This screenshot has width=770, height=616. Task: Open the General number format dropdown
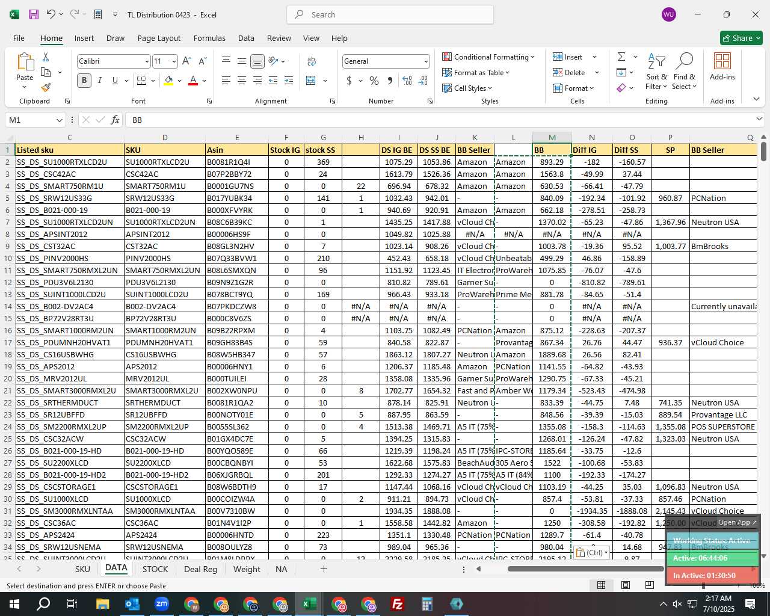tap(426, 61)
